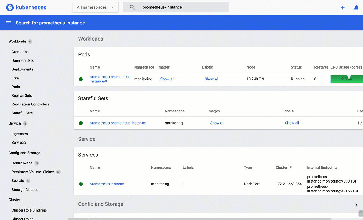Open the prometheus-prometheus-instance-0 pod link
Viewport: 363px width, 220px height.
point(111,79)
